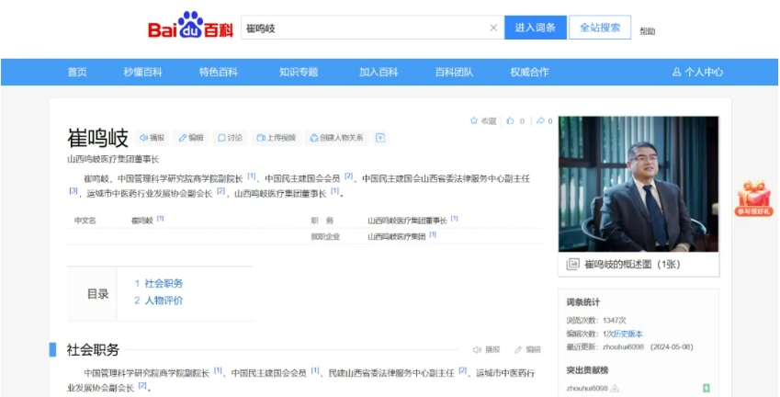Open contributor zhouhui6098 in 突出贡献榜
Image resolution: width=780 pixels, height=397 pixels.
click(x=587, y=388)
